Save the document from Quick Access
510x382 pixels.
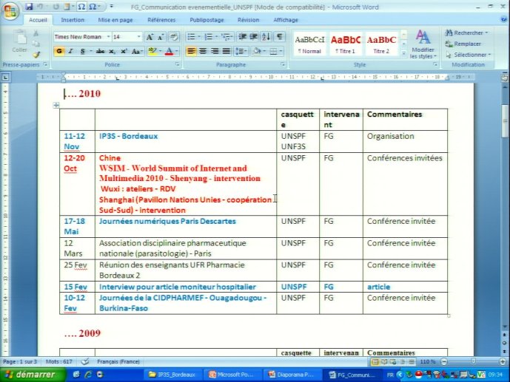point(29,7)
